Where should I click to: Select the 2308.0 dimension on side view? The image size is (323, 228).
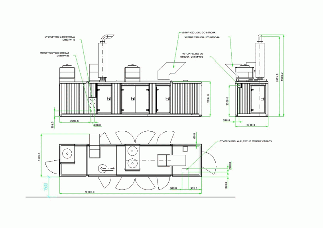228,103
